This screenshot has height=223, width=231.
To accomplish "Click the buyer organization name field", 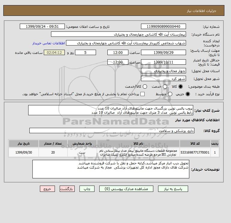I will point(118,34).
